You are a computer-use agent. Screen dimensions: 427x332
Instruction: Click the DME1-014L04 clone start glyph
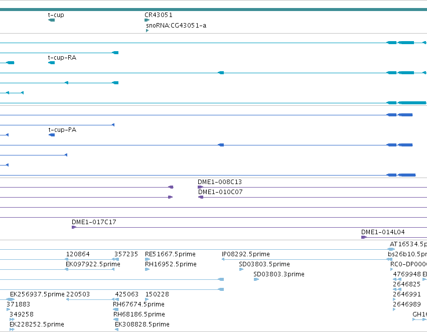(x=364, y=237)
